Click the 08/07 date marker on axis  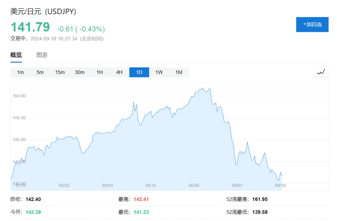237,186
